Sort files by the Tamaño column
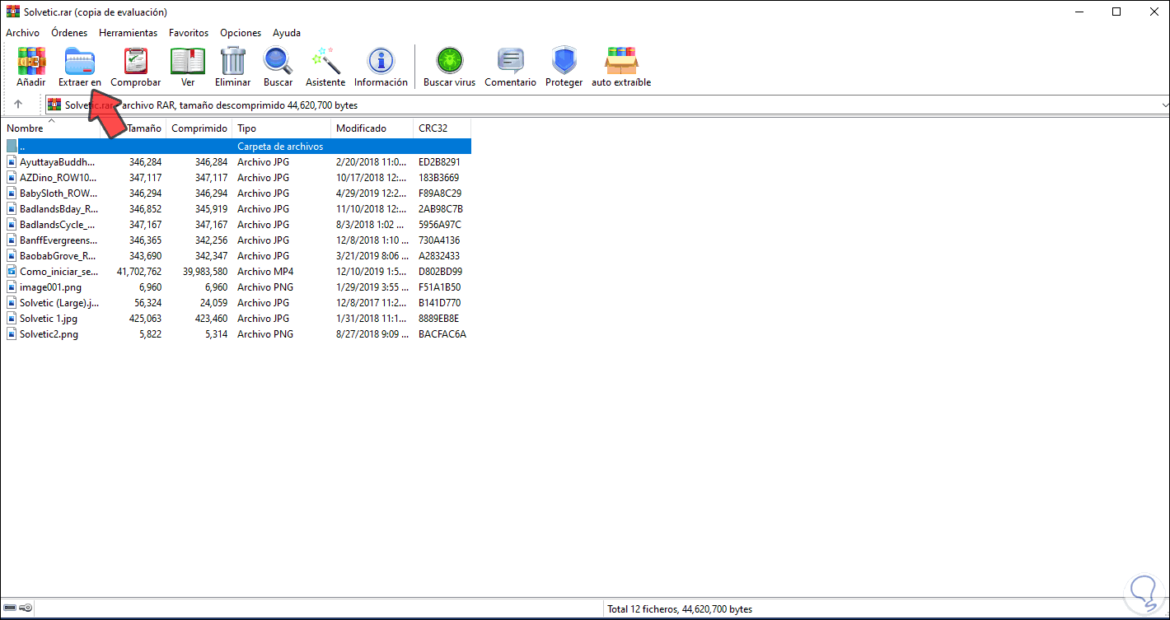This screenshot has width=1170, height=620. pos(143,128)
